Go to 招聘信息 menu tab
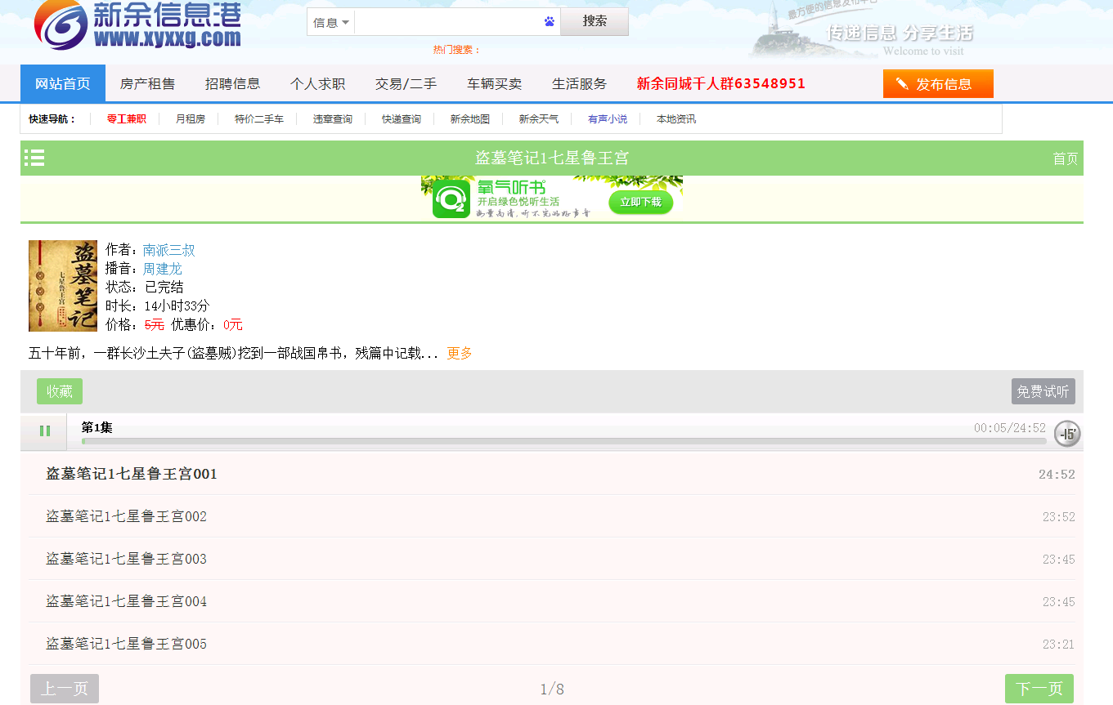The height and width of the screenshot is (705, 1113). [x=232, y=83]
